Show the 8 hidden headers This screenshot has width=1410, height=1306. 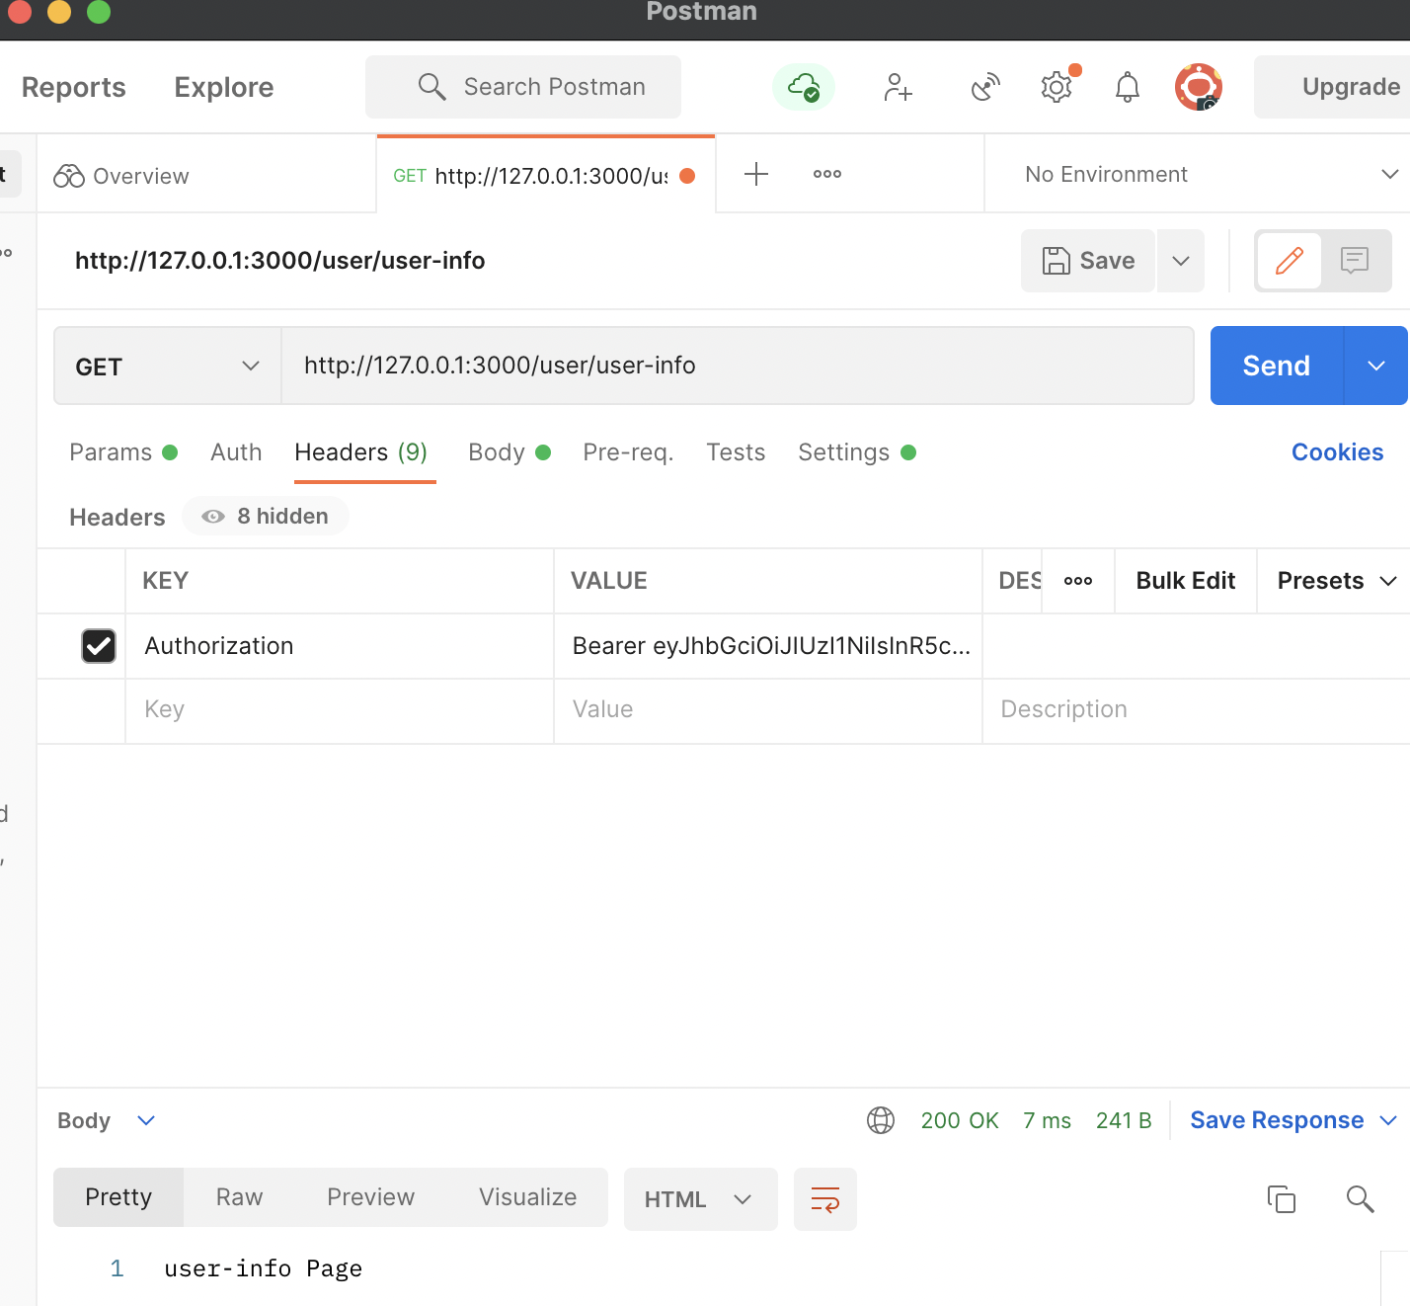click(266, 517)
